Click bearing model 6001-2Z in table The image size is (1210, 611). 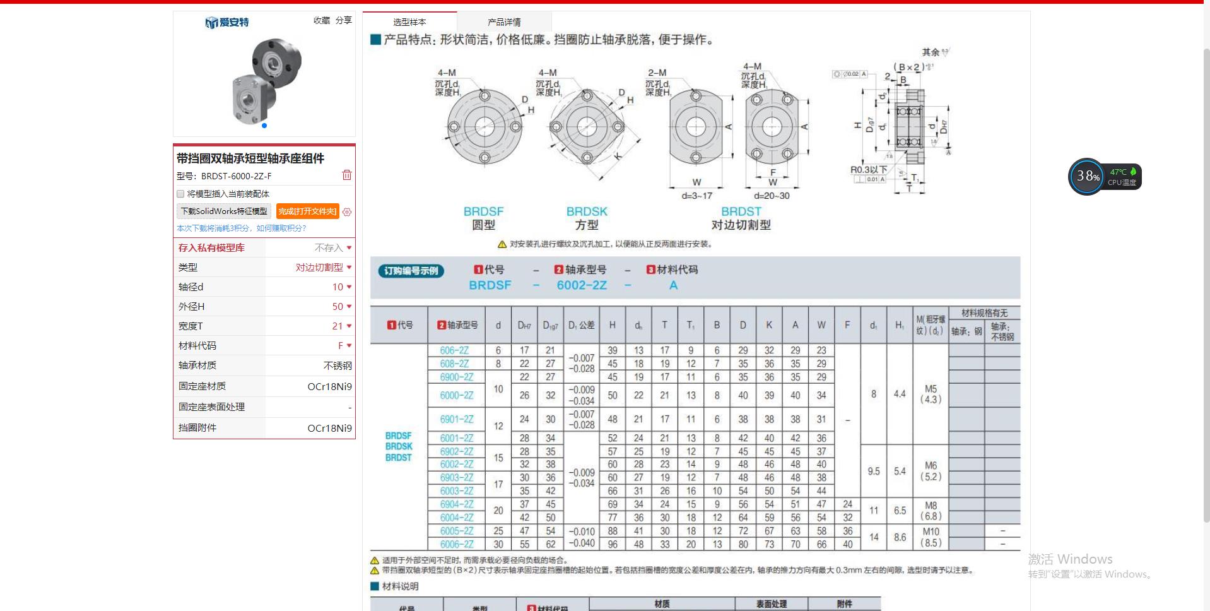coord(457,439)
